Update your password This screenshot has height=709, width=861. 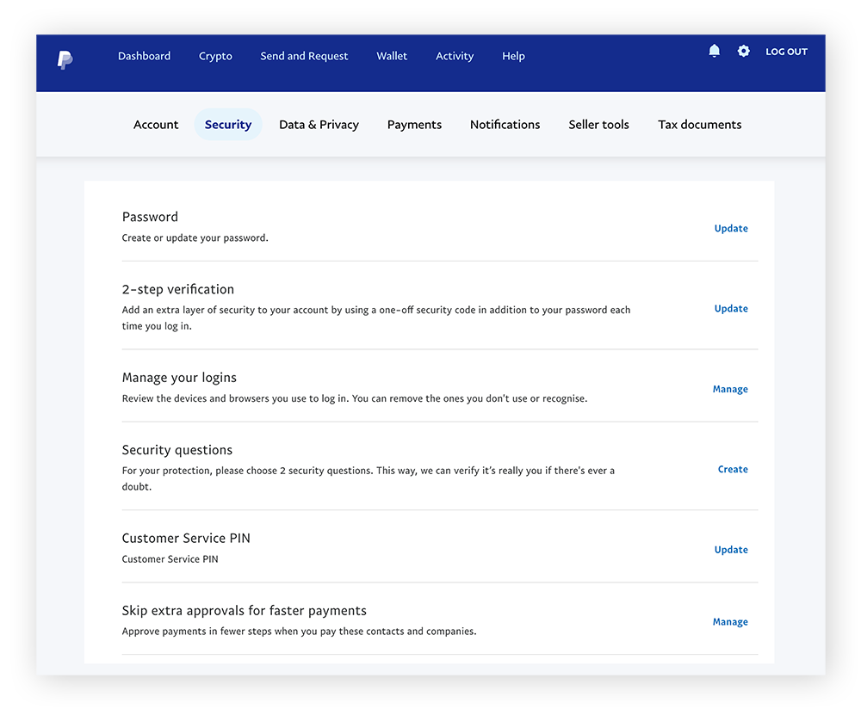click(731, 228)
